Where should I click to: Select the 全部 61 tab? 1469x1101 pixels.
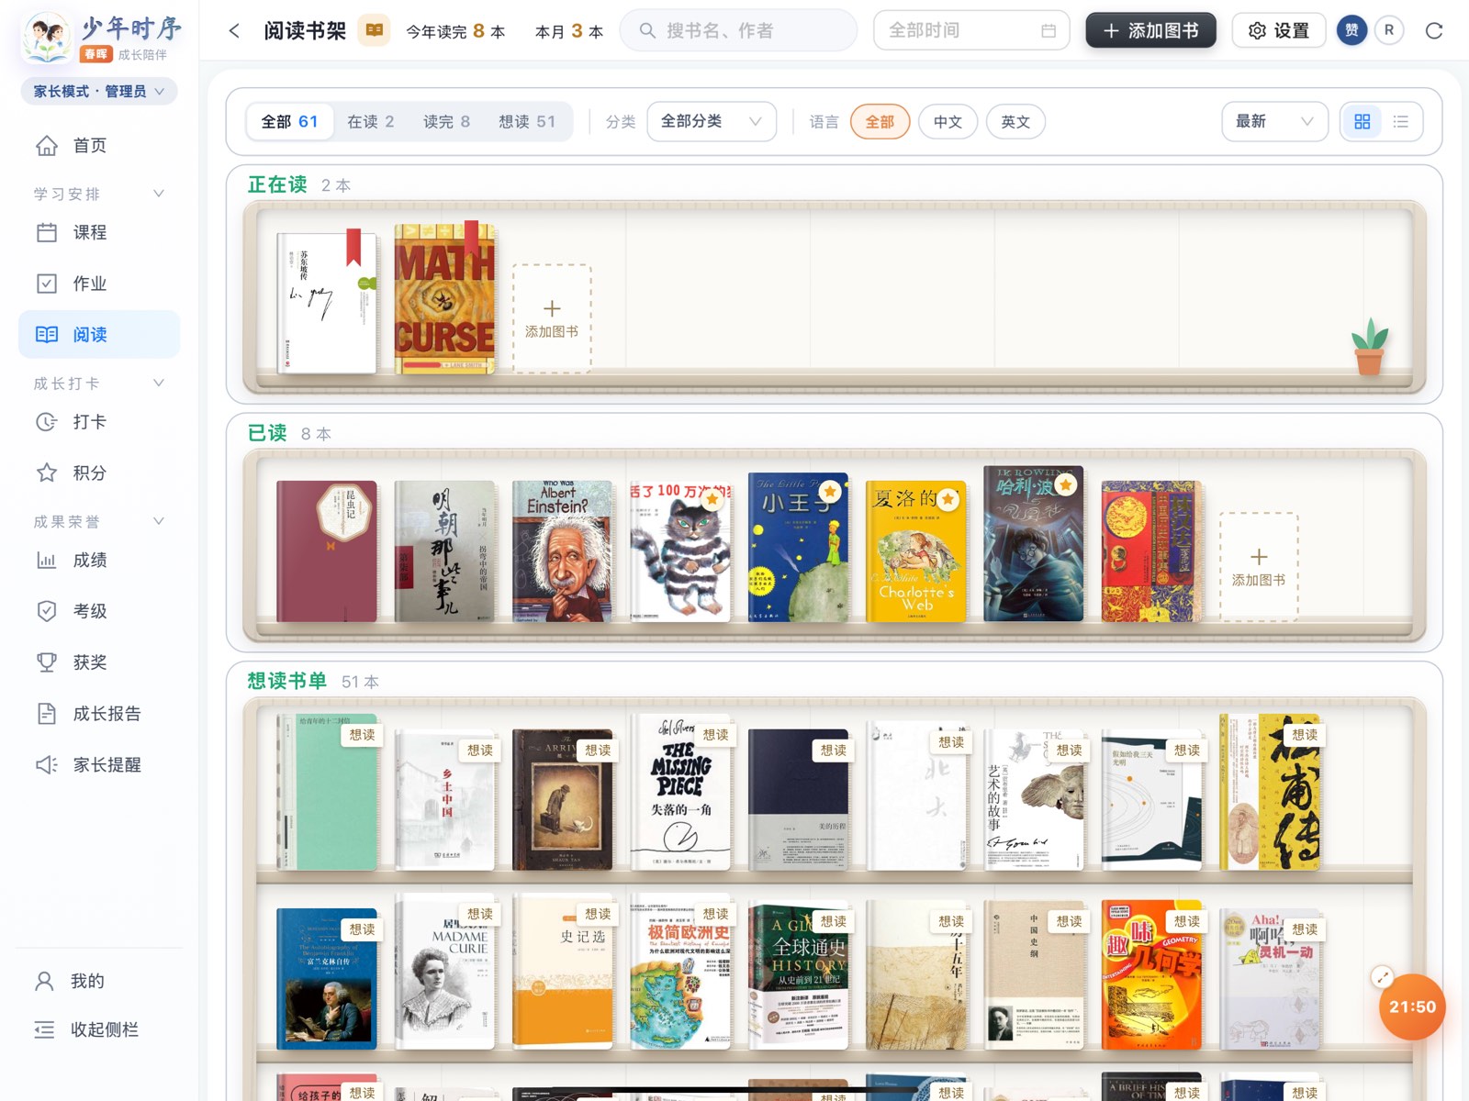coord(289,122)
